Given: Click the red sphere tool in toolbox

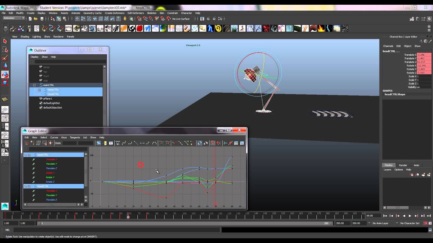Looking at the screenshot, I should [5, 75].
